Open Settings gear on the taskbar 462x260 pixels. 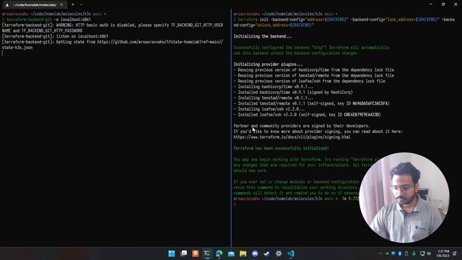(x=279, y=253)
